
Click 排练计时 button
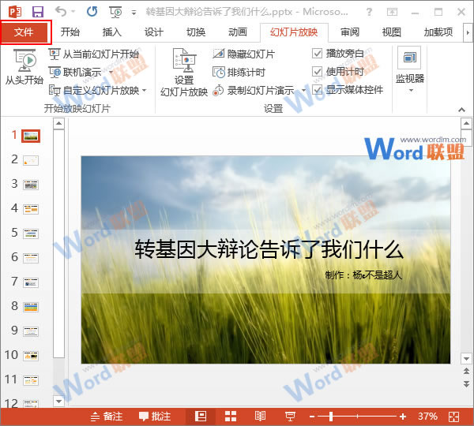pyautogui.click(x=239, y=73)
